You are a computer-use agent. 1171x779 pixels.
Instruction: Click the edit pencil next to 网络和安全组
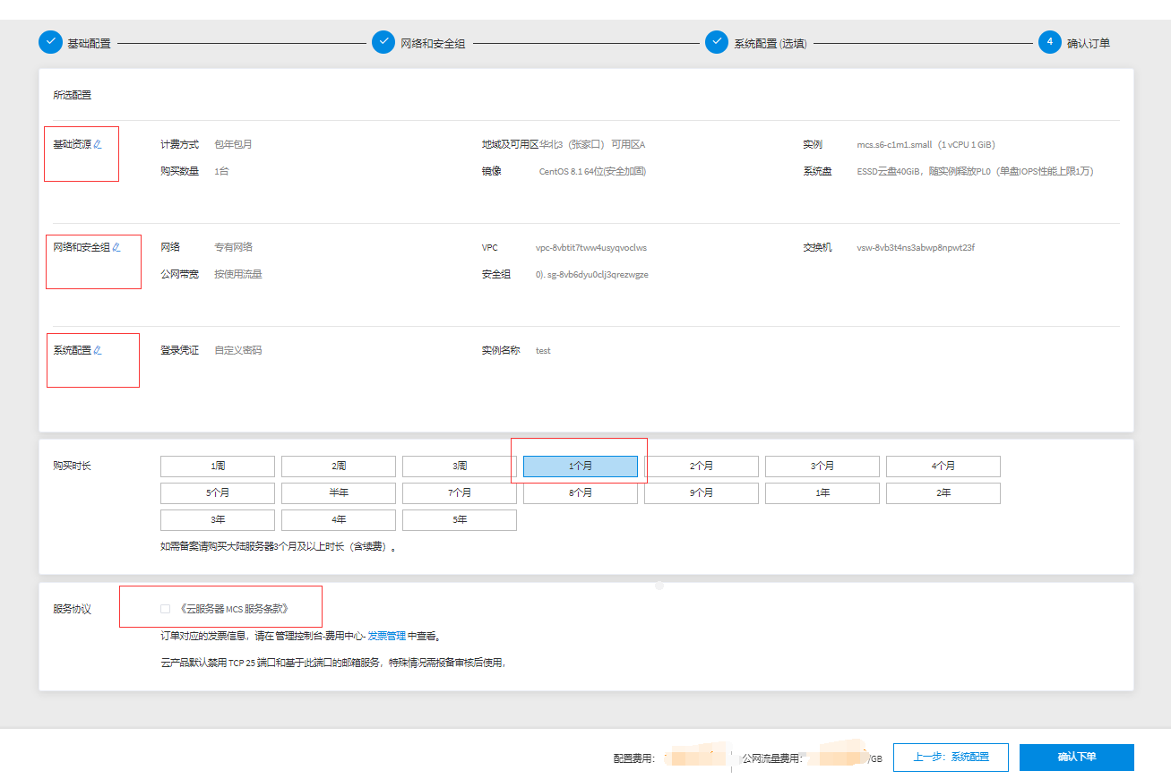(116, 247)
